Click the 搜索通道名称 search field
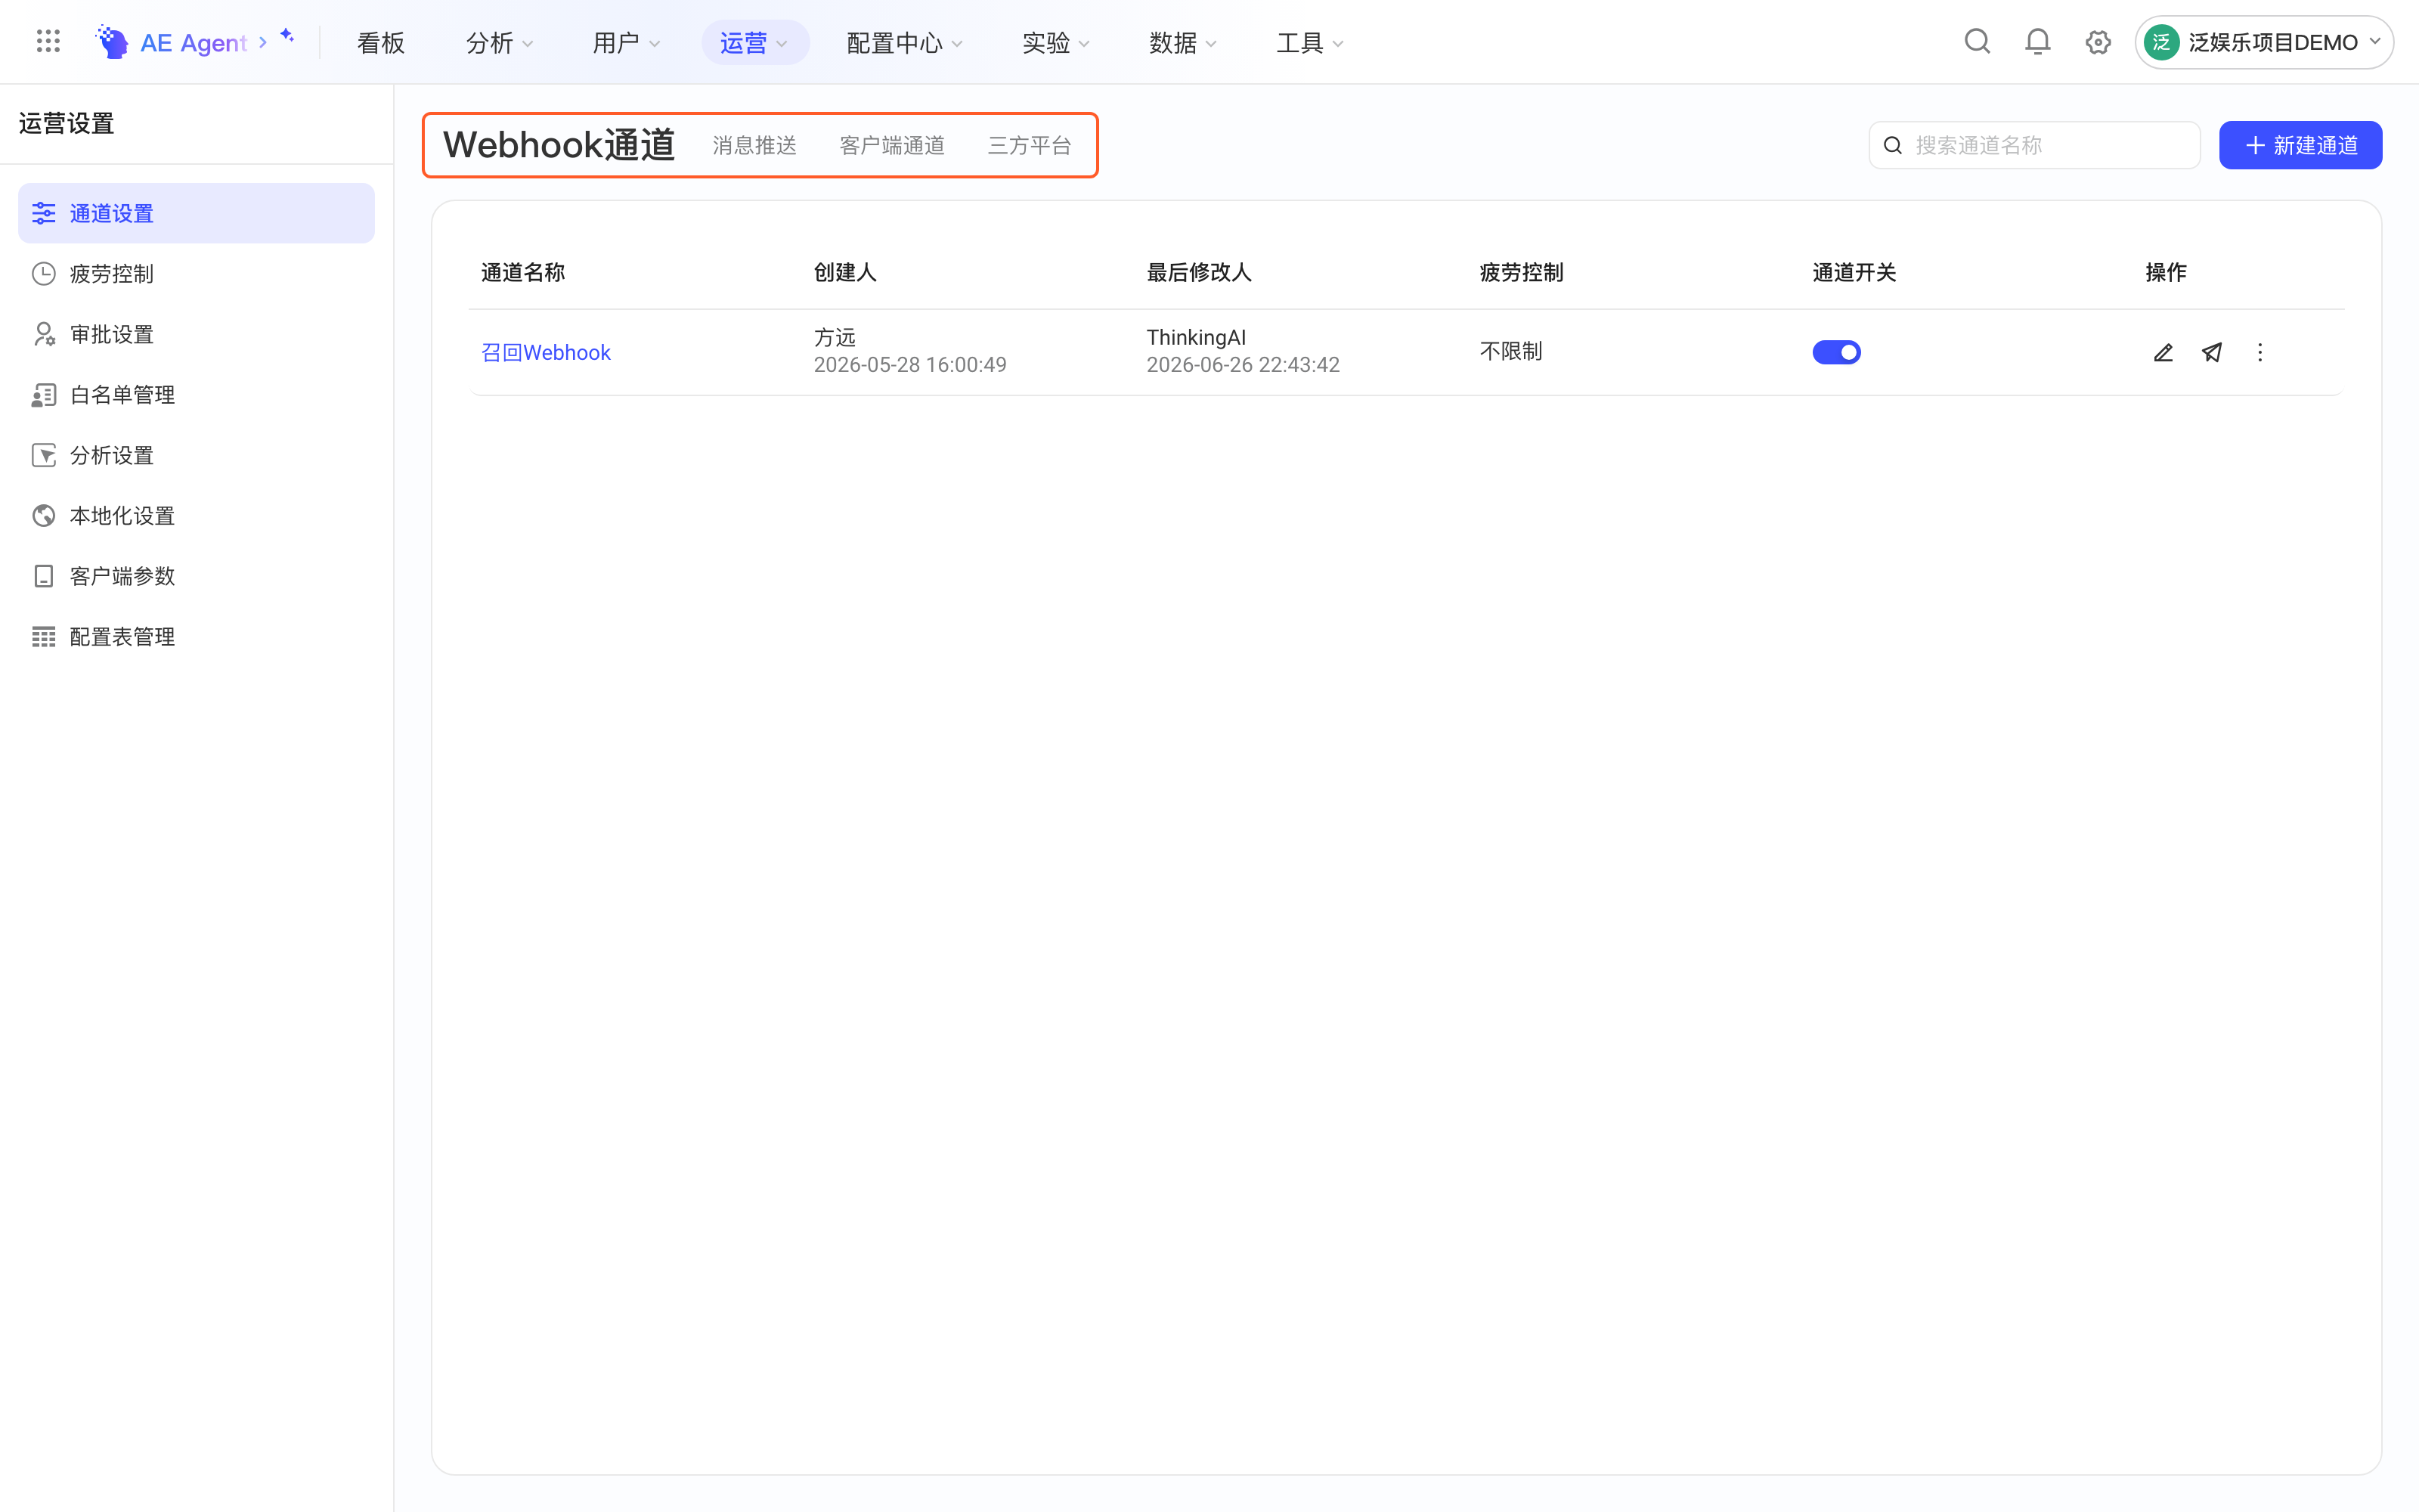The height and width of the screenshot is (1512, 2419). pyautogui.click(x=2034, y=145)
